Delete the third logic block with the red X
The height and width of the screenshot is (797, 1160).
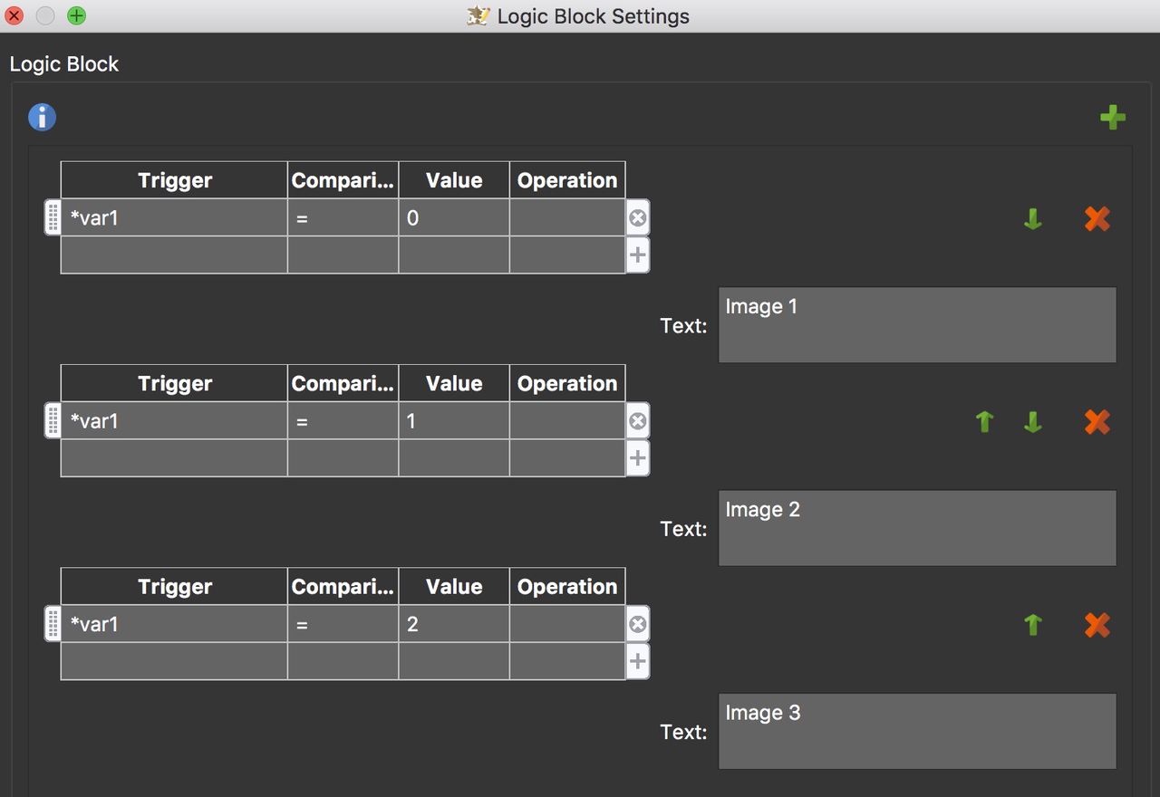point(1097,624)
